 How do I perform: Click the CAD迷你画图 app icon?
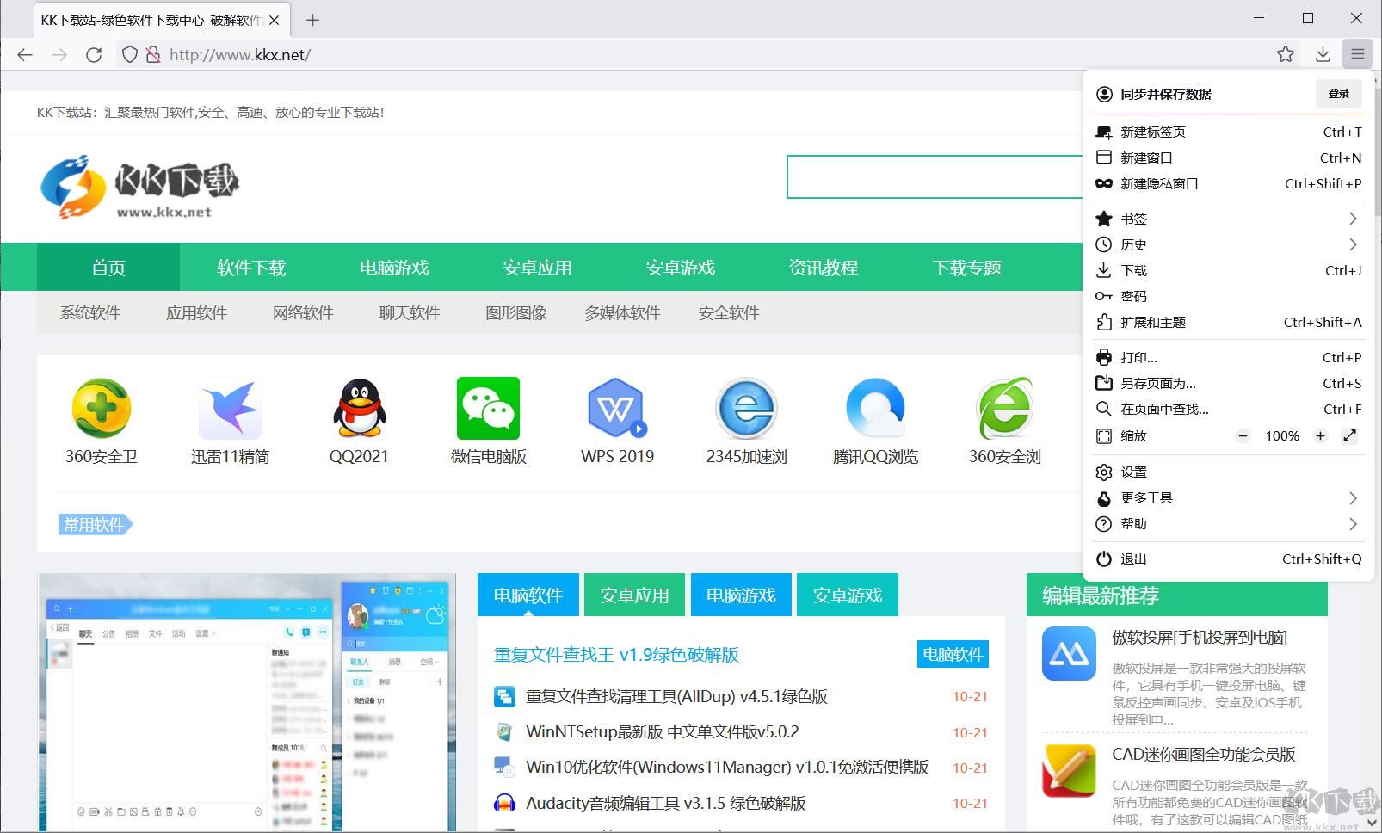point(1069,771)
